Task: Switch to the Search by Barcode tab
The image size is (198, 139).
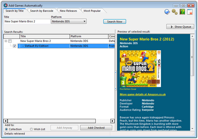Action: 42,11
